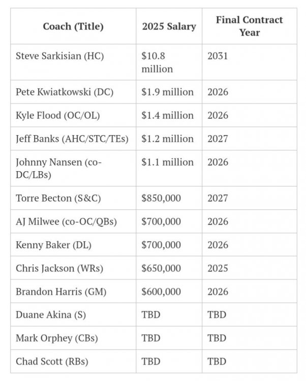Select the $850,000 salary cell
Screen dimensions: 306x381
coord(161,198)
